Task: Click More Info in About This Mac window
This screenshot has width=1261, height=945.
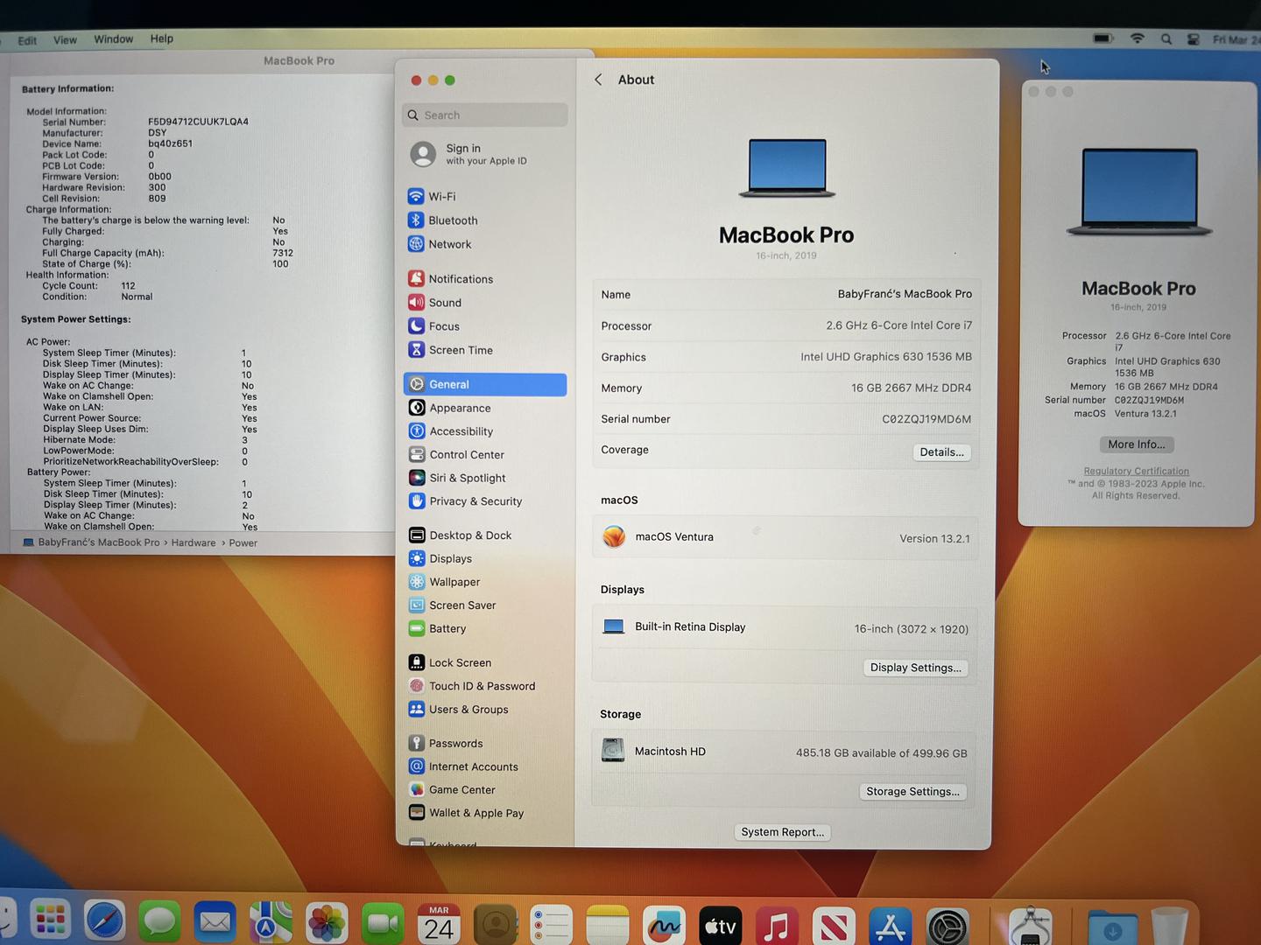Action: pyautogui.click(x=1137, y=444)
